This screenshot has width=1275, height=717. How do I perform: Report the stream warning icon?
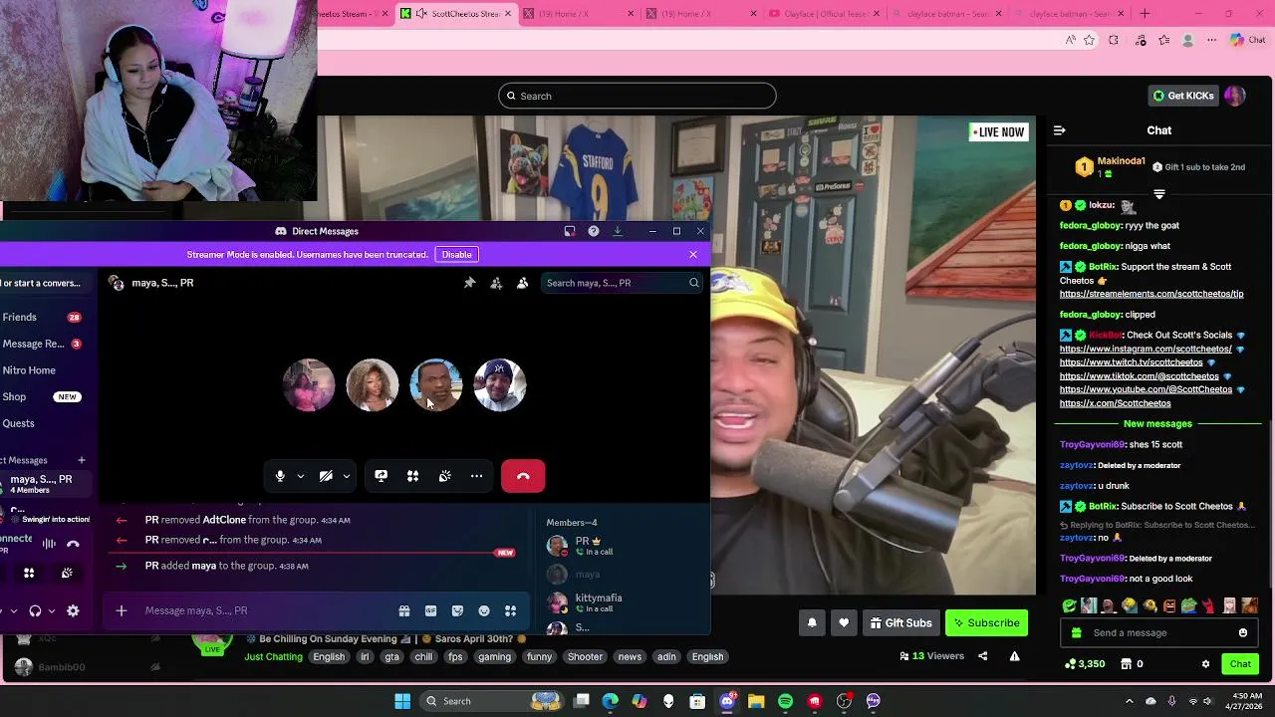1014,656
